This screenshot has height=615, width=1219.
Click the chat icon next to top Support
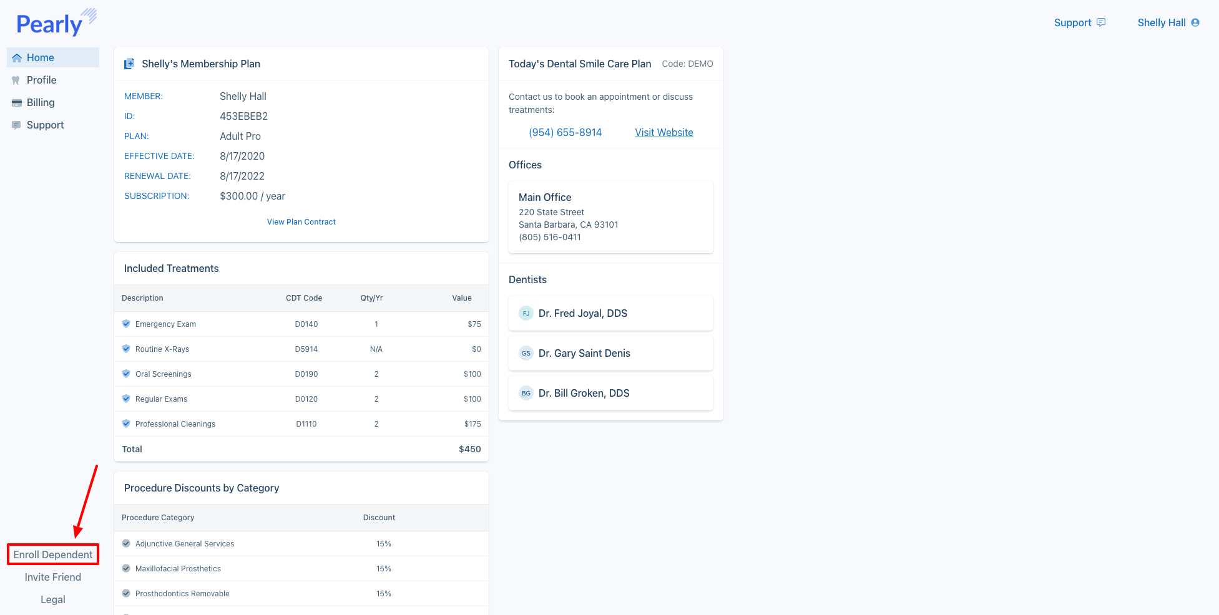1101,22
